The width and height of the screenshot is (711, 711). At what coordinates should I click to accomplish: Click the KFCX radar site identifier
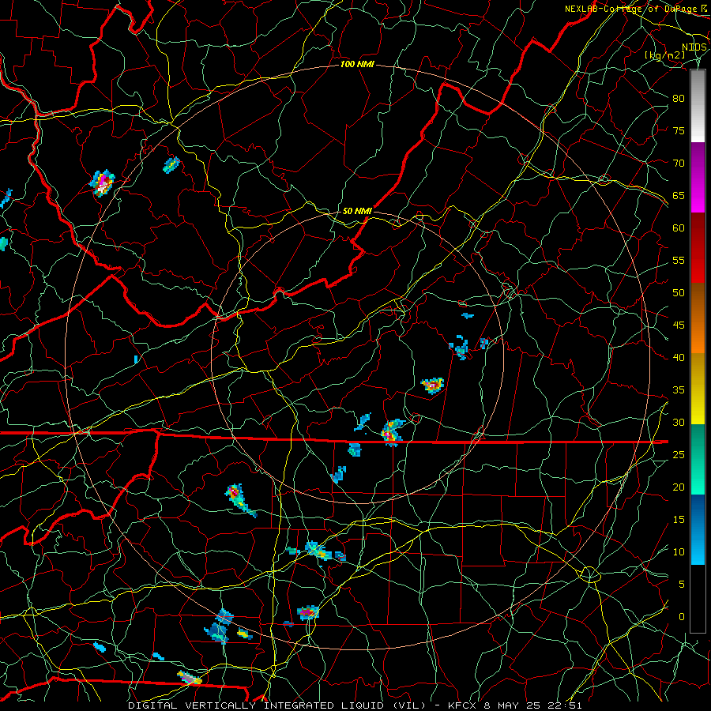[x=464, y=705]
